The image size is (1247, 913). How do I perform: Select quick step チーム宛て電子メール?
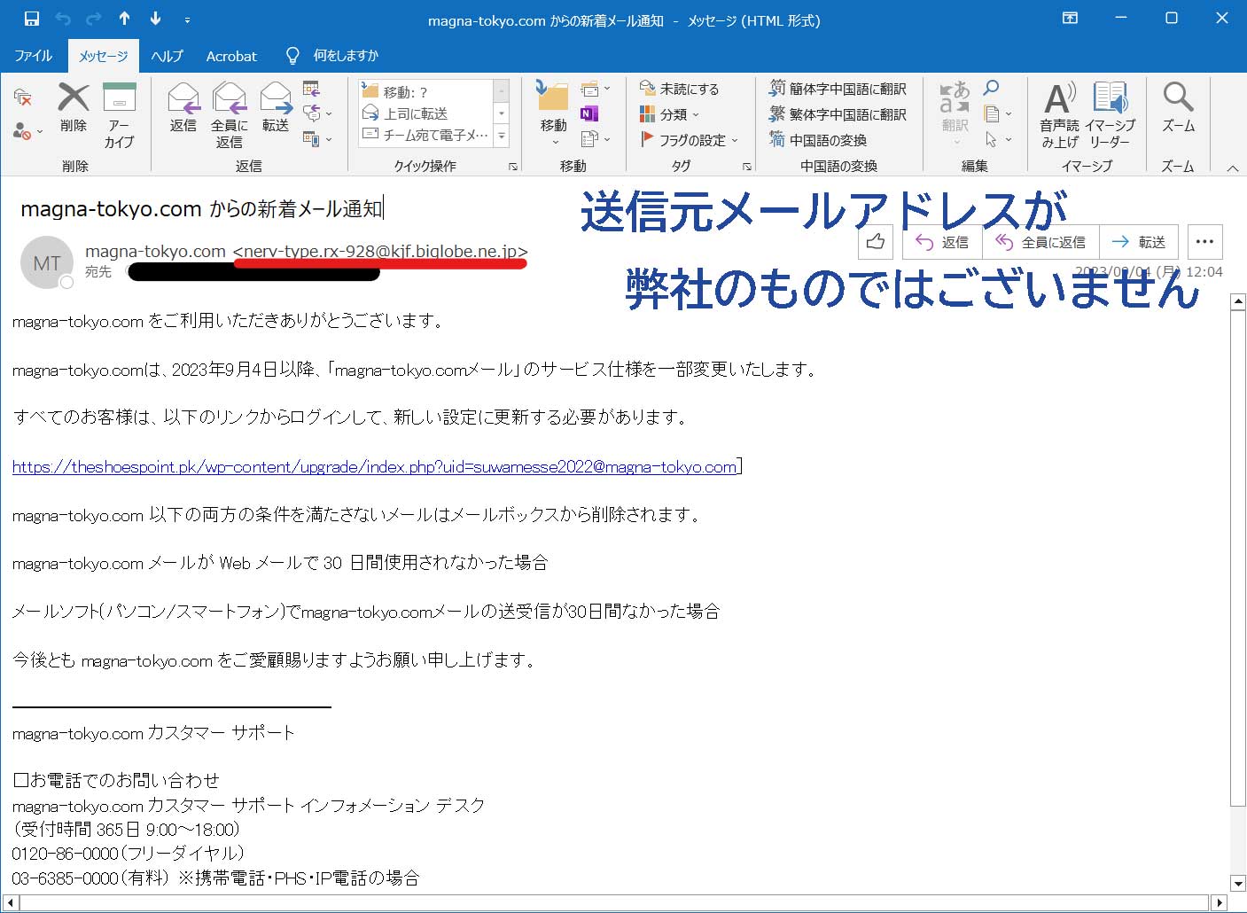pyautogui.click(x=425, y=135)
